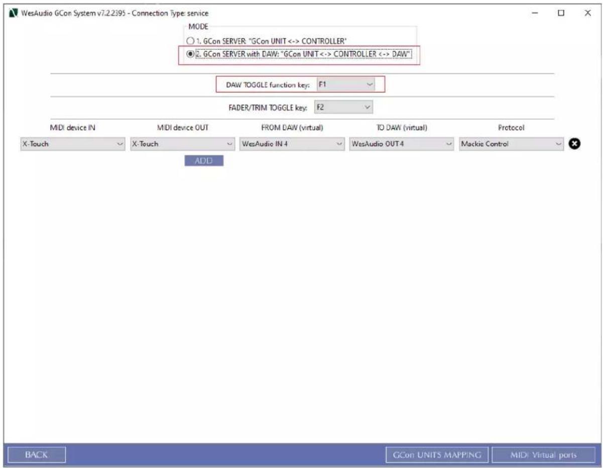Click the WesAudio app icon in title bar
603x468 pixels.
[x=14, y=13]
